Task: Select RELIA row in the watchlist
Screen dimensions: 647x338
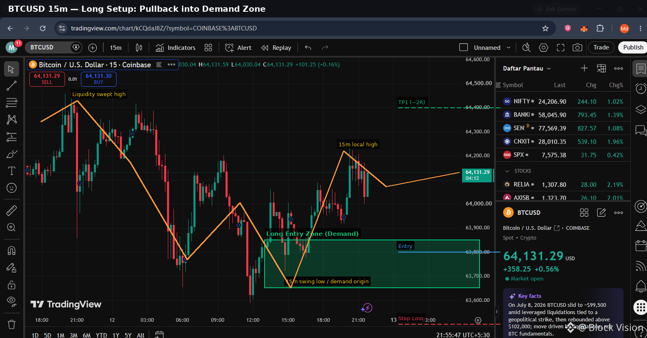Action: (563, 184)
